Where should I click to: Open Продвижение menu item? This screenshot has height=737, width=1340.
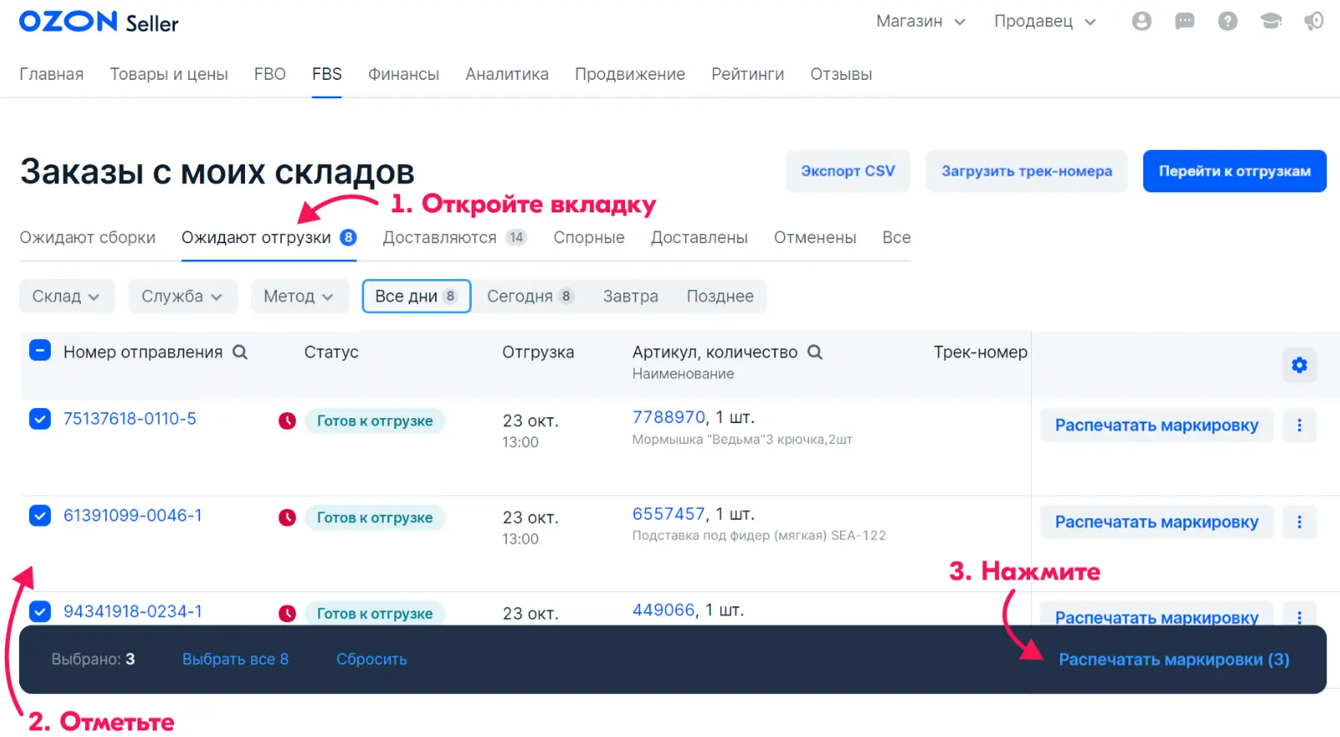[x=630, y=74]
